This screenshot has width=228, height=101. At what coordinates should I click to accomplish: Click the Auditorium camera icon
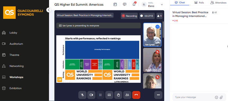4,44
